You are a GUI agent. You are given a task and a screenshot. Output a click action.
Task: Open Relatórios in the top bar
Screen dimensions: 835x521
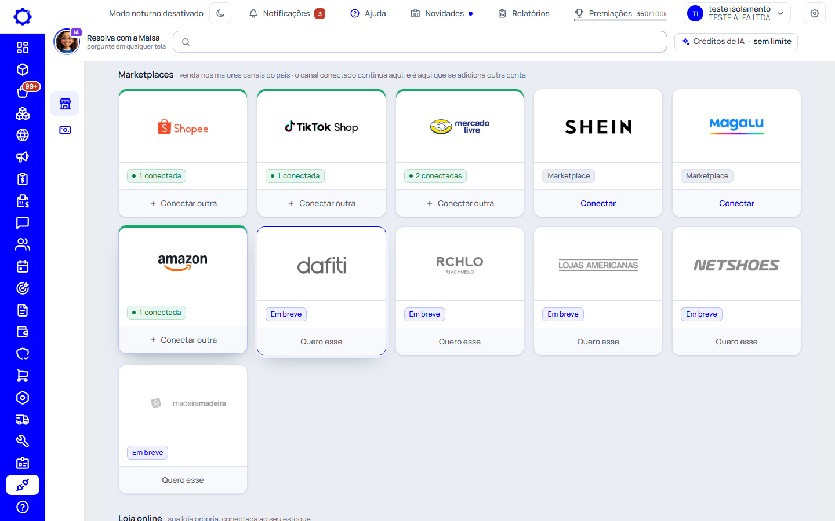pos(524,13)
